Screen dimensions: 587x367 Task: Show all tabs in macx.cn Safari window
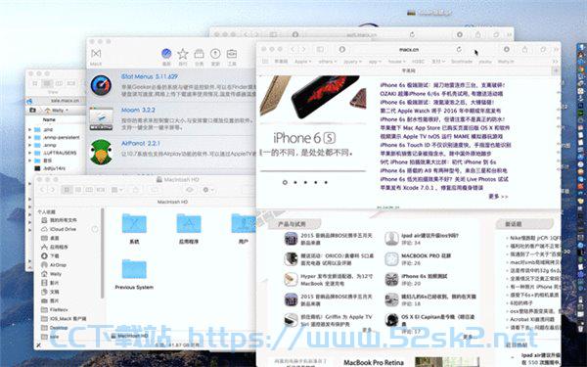542,49
